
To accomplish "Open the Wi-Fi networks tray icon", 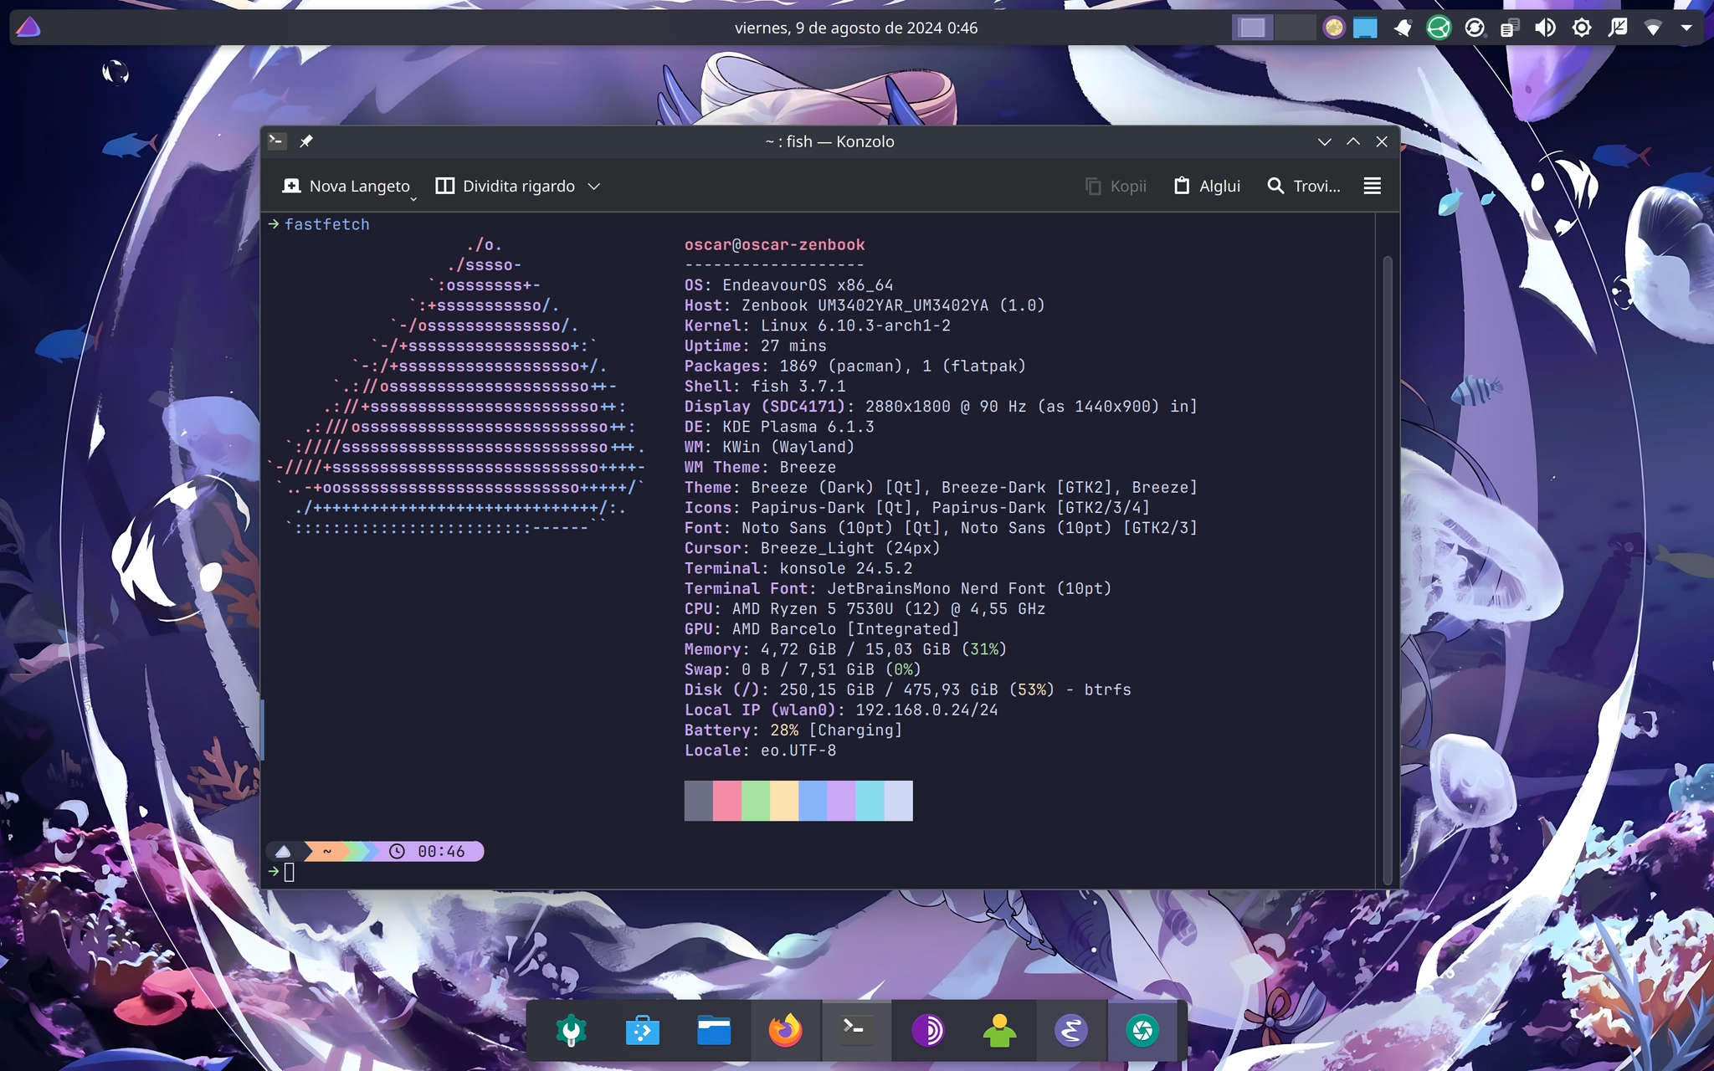I will [x=1653, y=28].
